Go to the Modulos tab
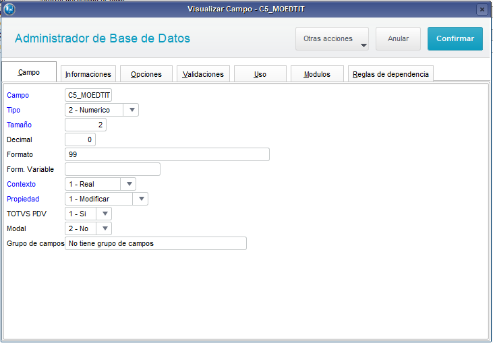Viewport: 493px width, 343px height. coord(317,74)
